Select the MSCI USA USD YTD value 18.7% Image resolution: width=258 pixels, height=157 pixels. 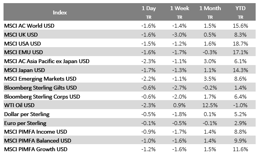(x=240, y=43)
